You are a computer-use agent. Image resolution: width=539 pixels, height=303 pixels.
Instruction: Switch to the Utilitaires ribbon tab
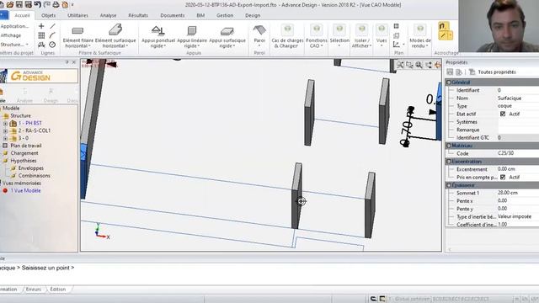[x=77, y=15]
